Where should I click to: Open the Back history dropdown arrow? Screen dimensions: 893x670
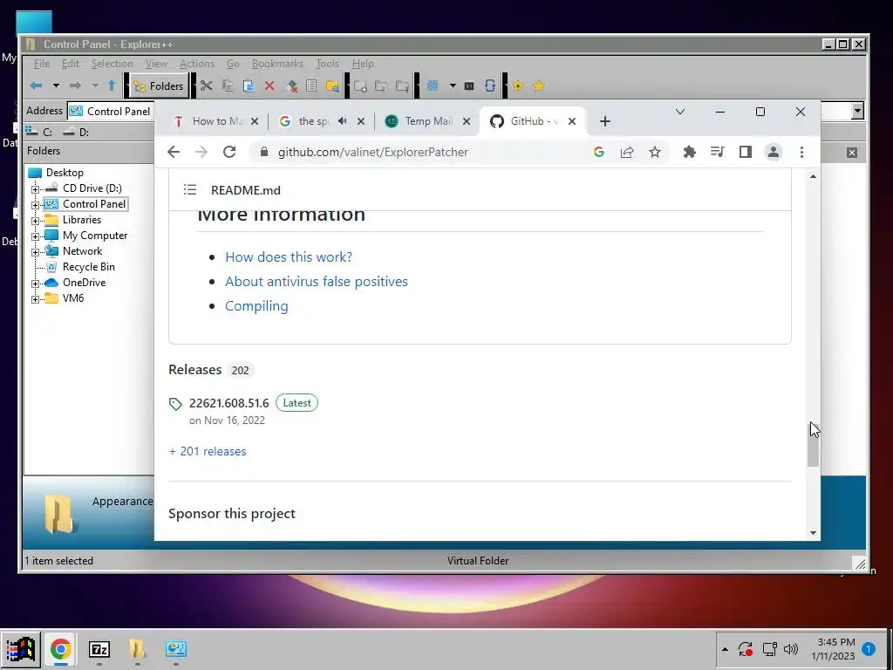[x=56, y=86]
